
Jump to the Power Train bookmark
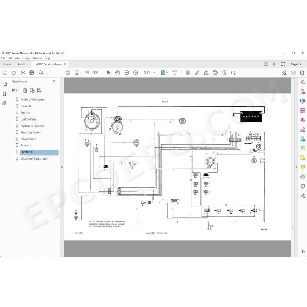(x=28, y=139)
